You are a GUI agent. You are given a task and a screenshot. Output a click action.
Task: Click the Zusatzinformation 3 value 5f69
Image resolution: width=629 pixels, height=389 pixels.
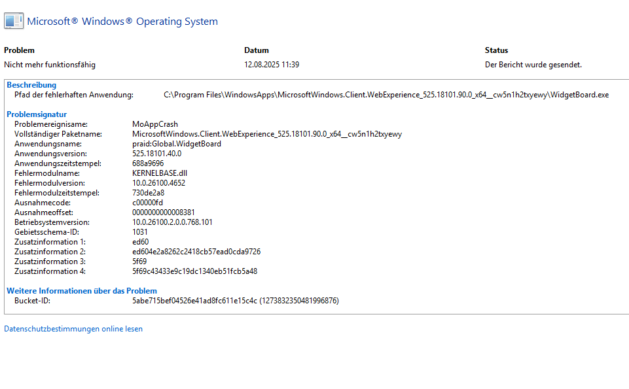click(x=139, y=262)
